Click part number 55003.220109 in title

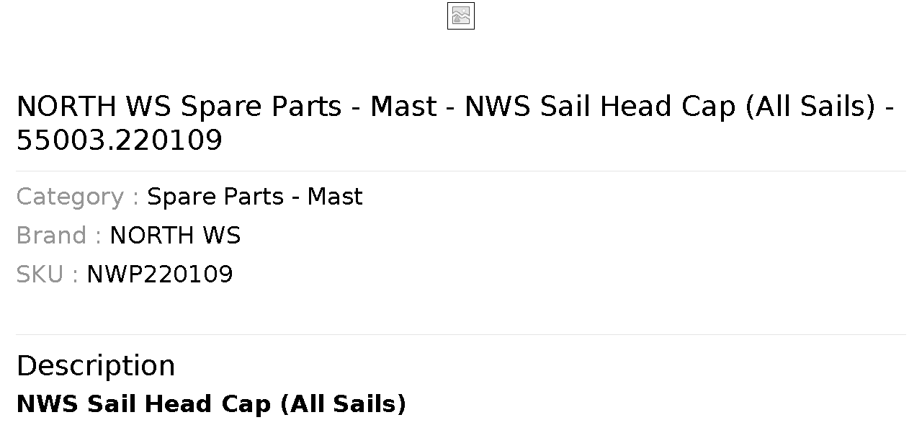coord(120,140)
